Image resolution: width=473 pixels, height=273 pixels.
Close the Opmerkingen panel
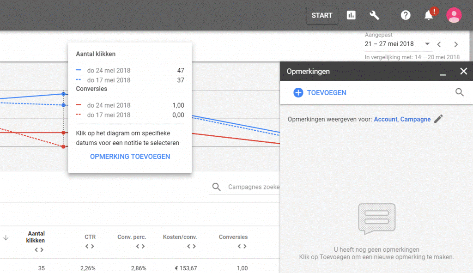pos(463,71)
